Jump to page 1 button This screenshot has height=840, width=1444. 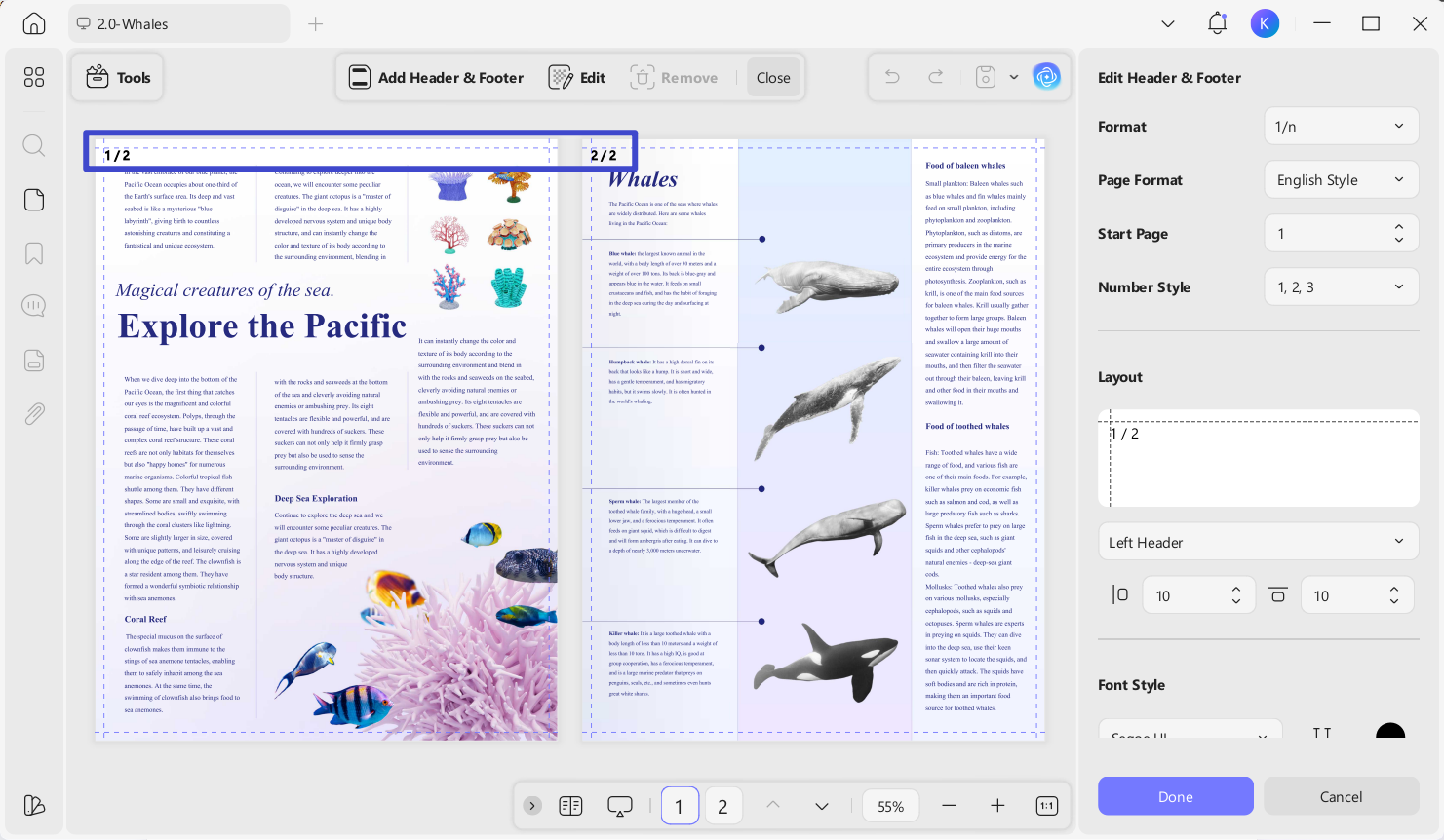coord(680,806)
